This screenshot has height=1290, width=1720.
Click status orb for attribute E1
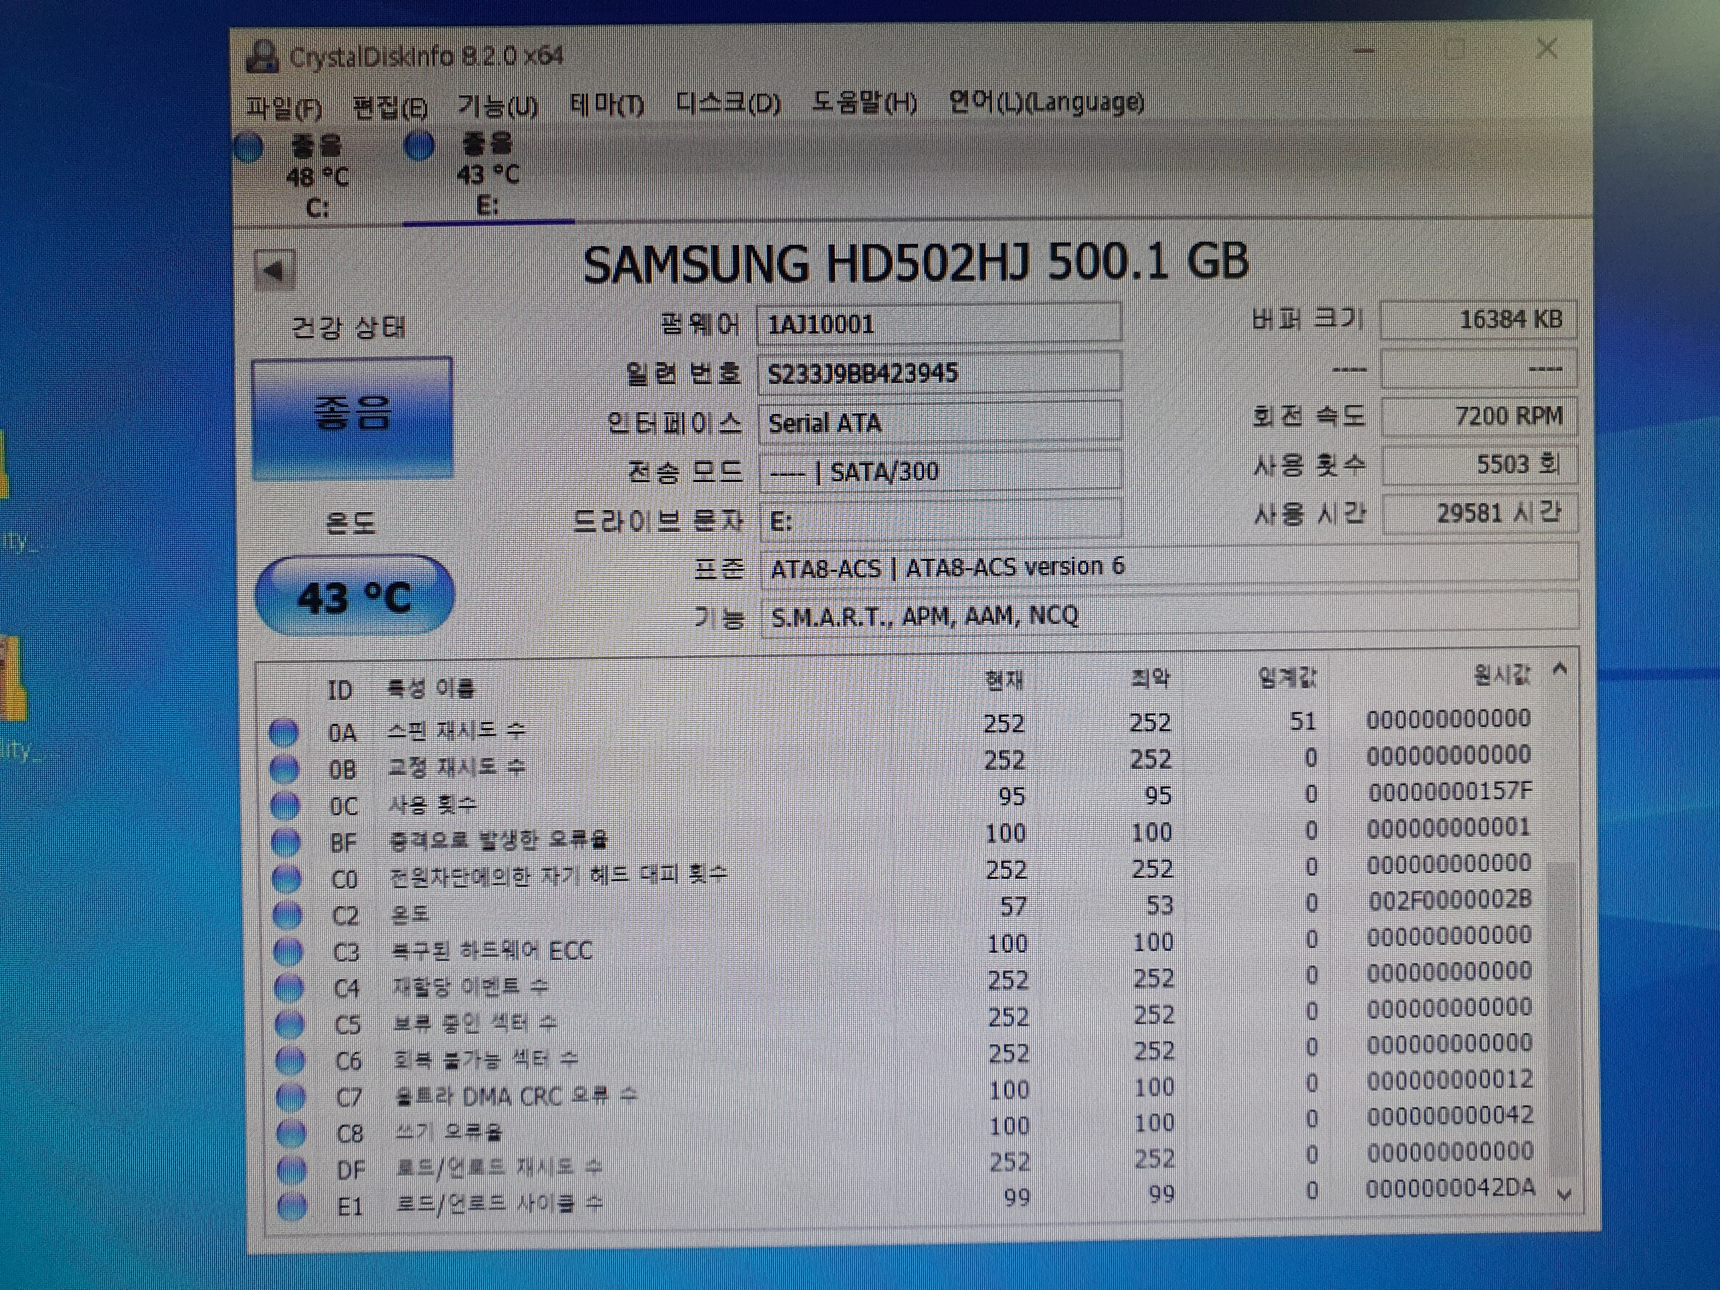292,1206
